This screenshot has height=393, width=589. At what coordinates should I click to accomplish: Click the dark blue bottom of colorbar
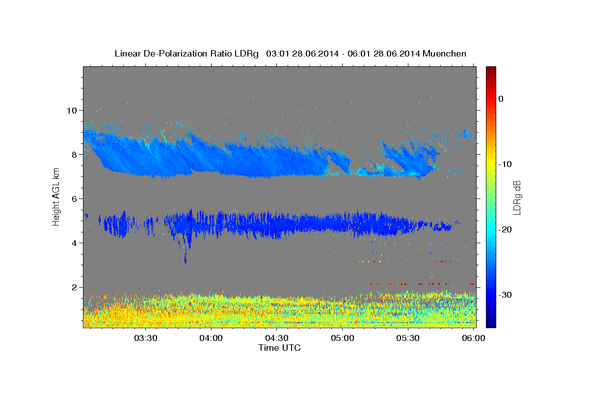coord(491,322)
